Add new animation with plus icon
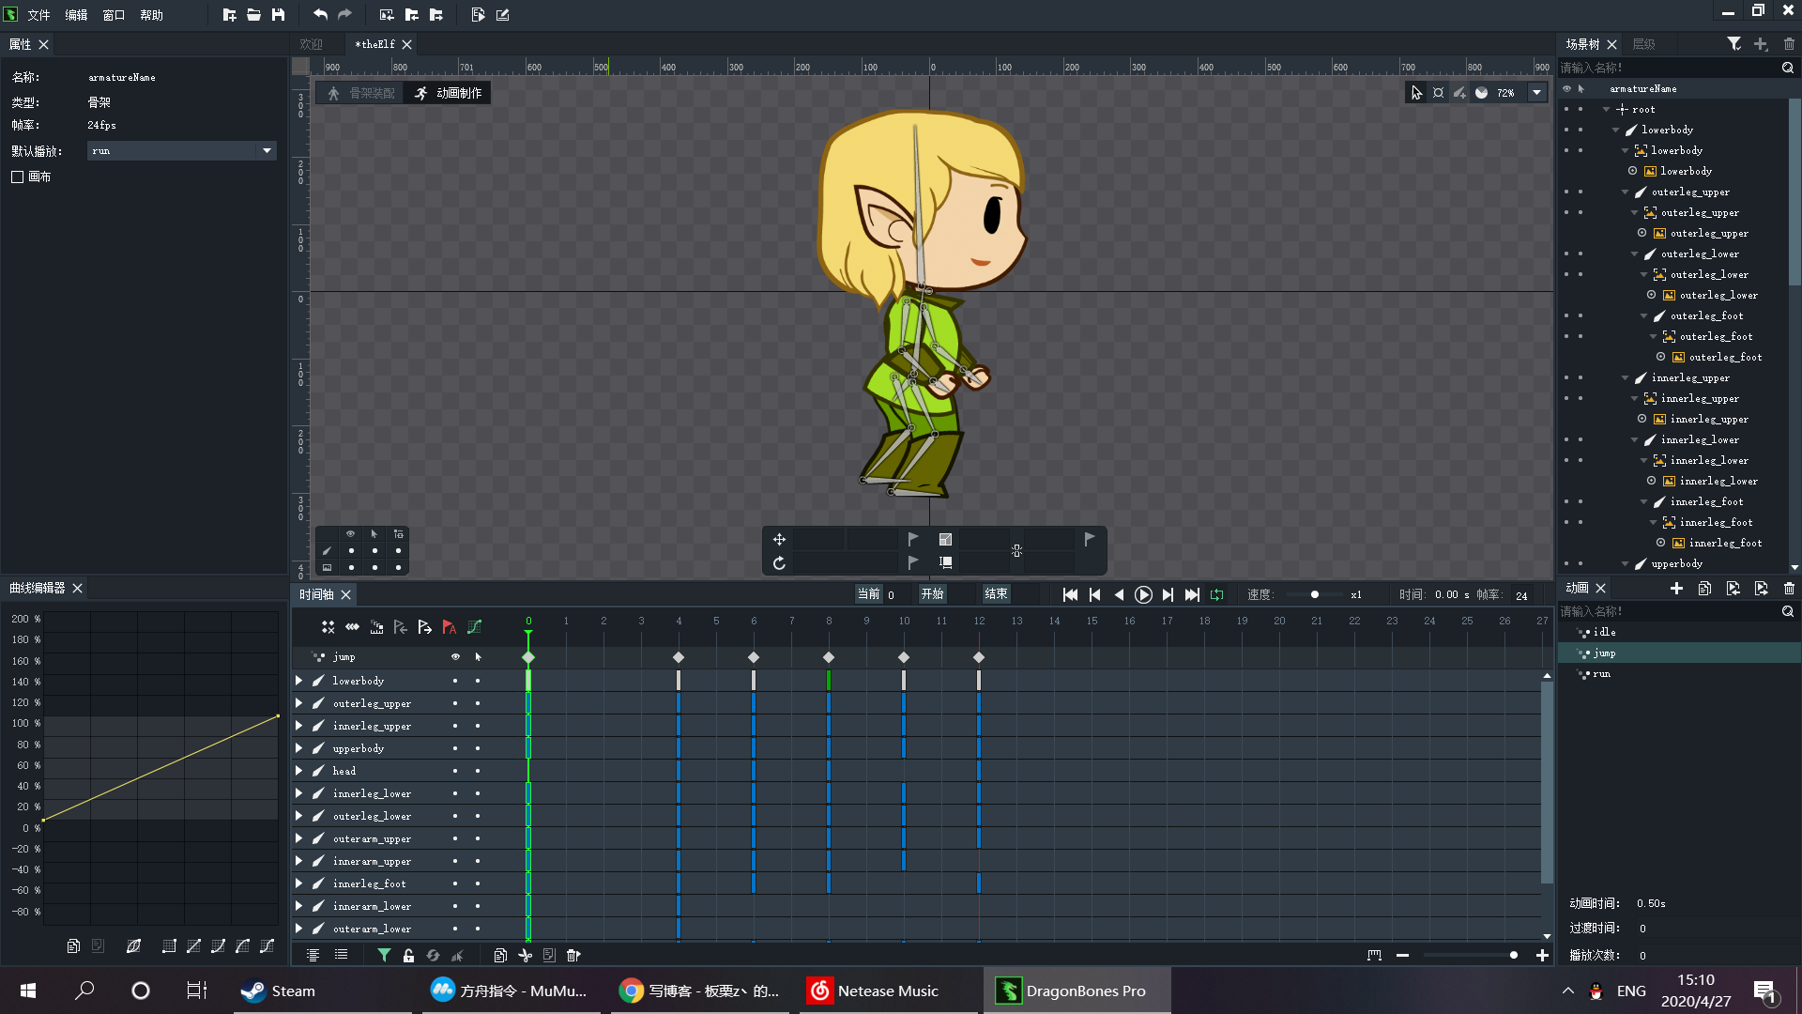The image size is (1802, 1014). [1676, 588]
